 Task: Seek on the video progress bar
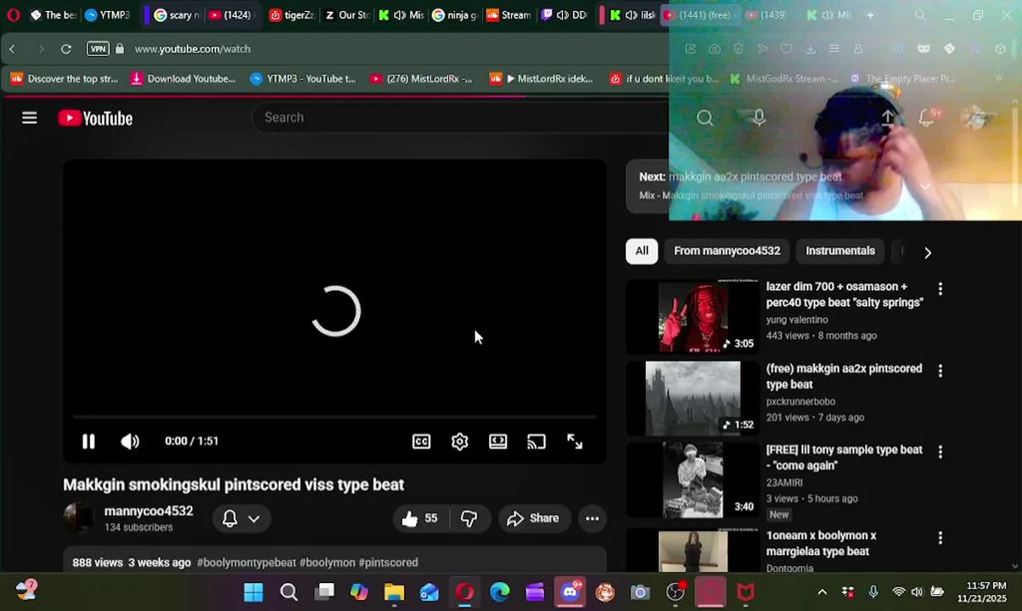[335, 417]
